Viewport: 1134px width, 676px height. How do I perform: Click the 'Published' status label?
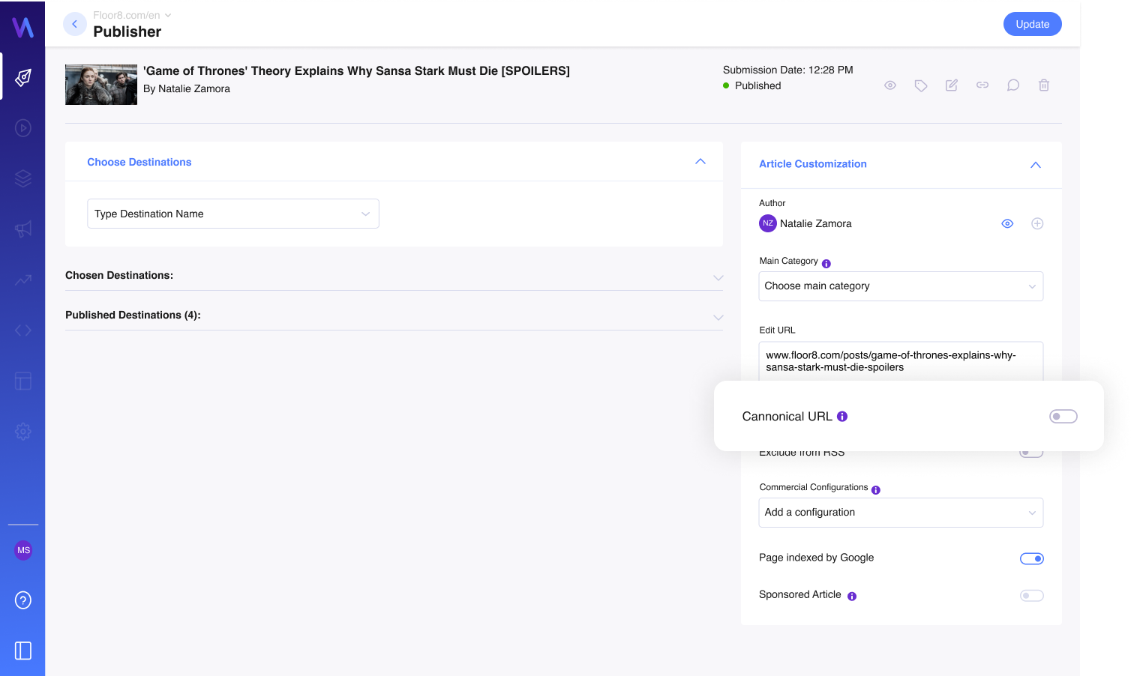[757, 85]
